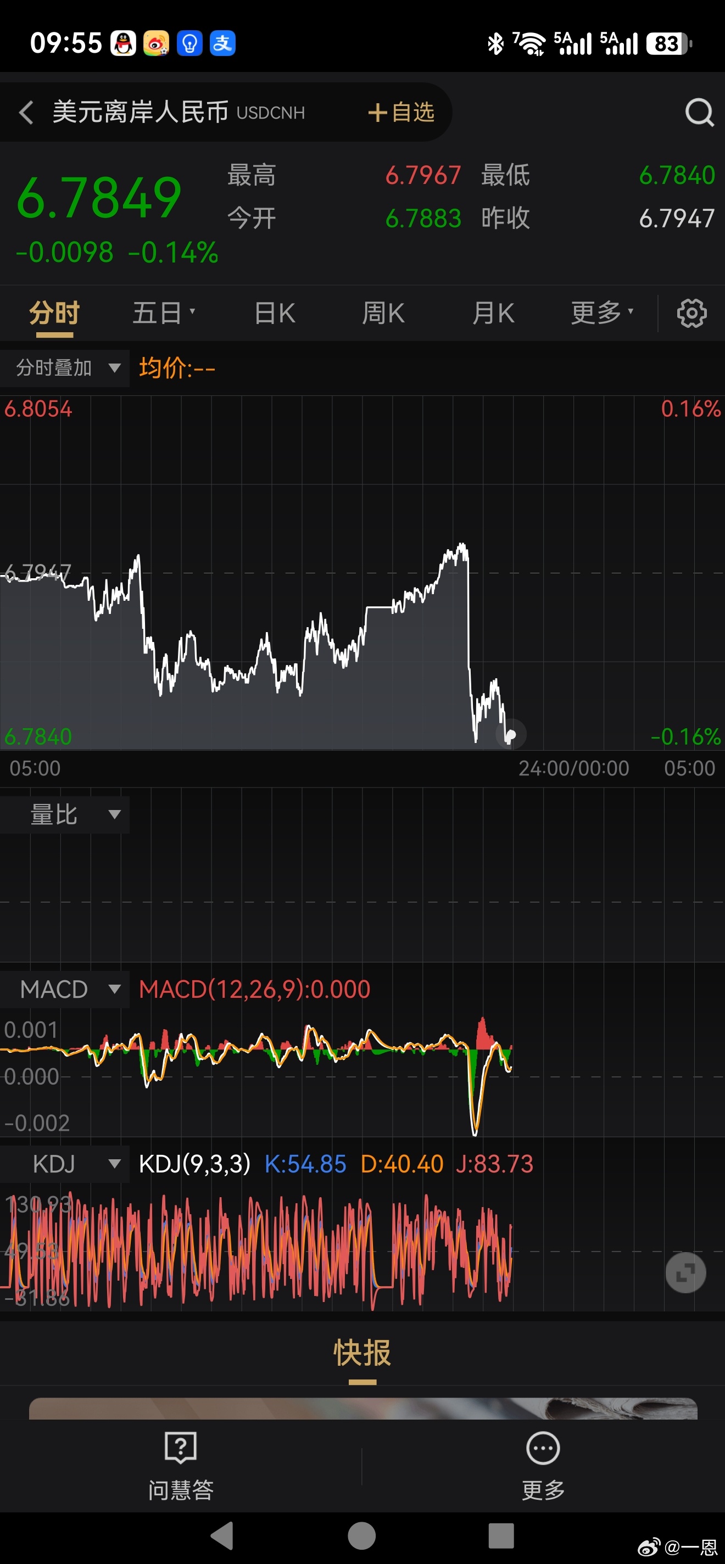Tap the battery indicator showing 83
This screenshot has width=725, height=1564.
point(669,44)
